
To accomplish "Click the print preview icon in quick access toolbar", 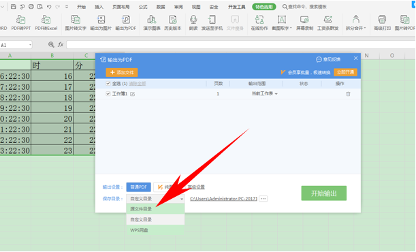I will pyautogui.click(x=40, y=7).
